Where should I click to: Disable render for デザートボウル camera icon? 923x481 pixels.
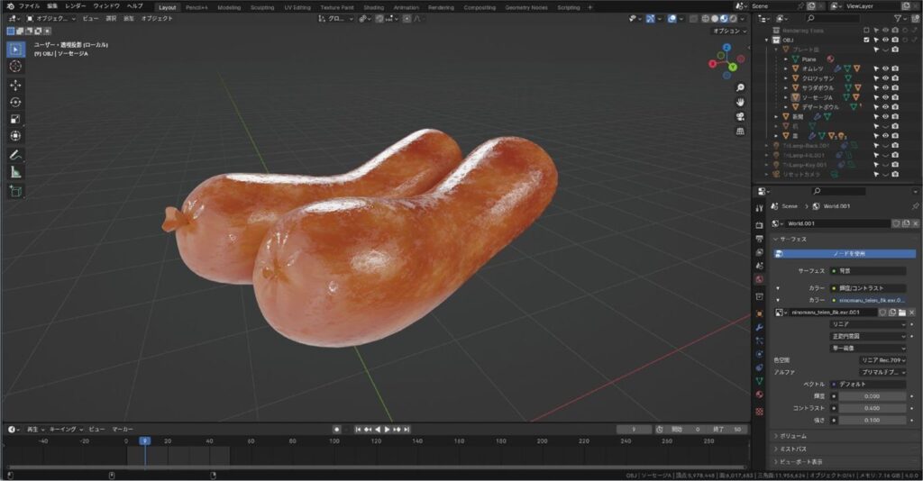[895, 107]
